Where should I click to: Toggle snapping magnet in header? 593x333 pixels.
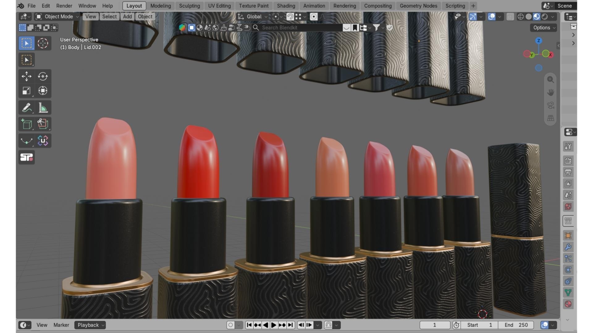click(x=290, y=17)
